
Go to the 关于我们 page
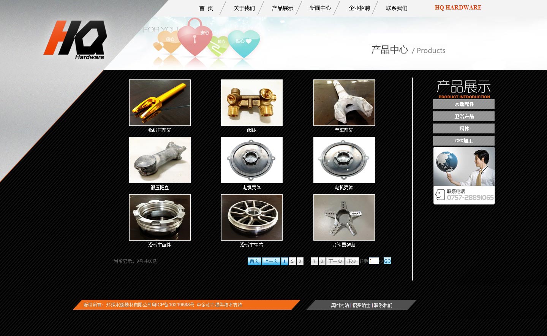tap(244, 8)
